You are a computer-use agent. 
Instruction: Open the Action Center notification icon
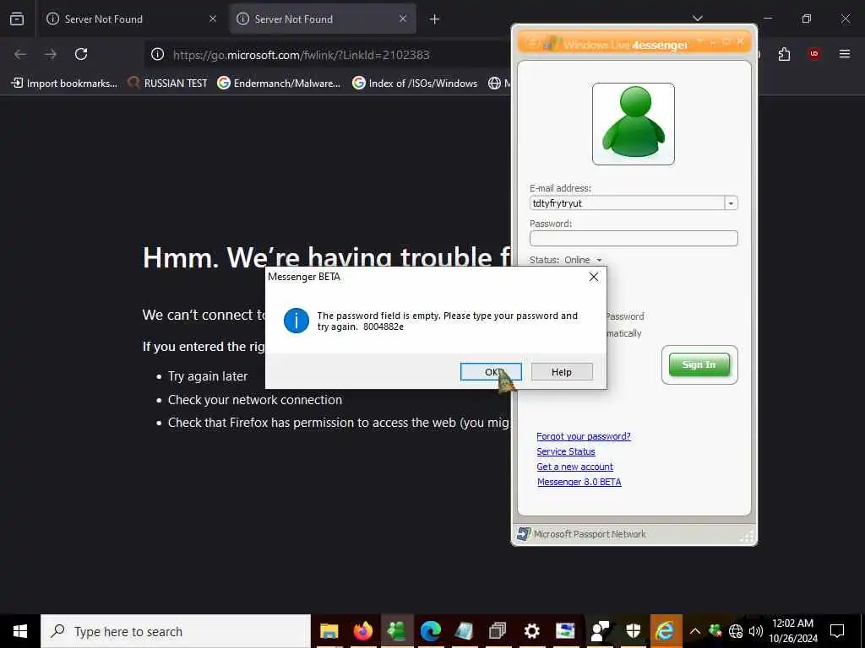tap(837, 631)
